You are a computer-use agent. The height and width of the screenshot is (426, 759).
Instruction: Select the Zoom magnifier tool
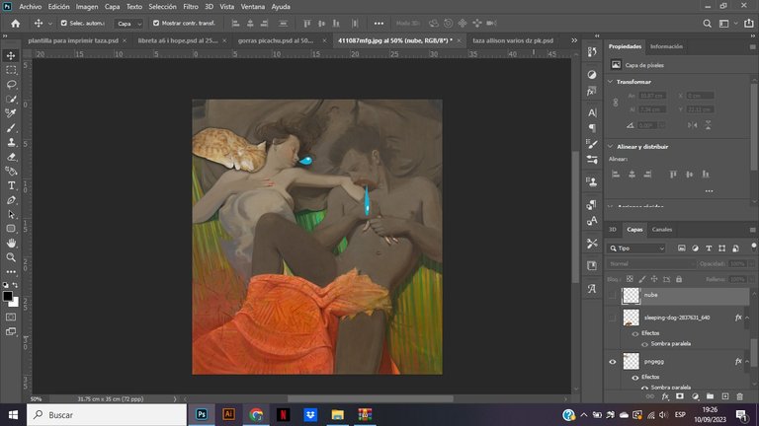[x=11, y=257]
